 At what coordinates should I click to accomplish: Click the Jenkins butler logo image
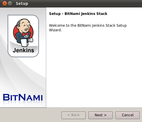coord(23,32)
